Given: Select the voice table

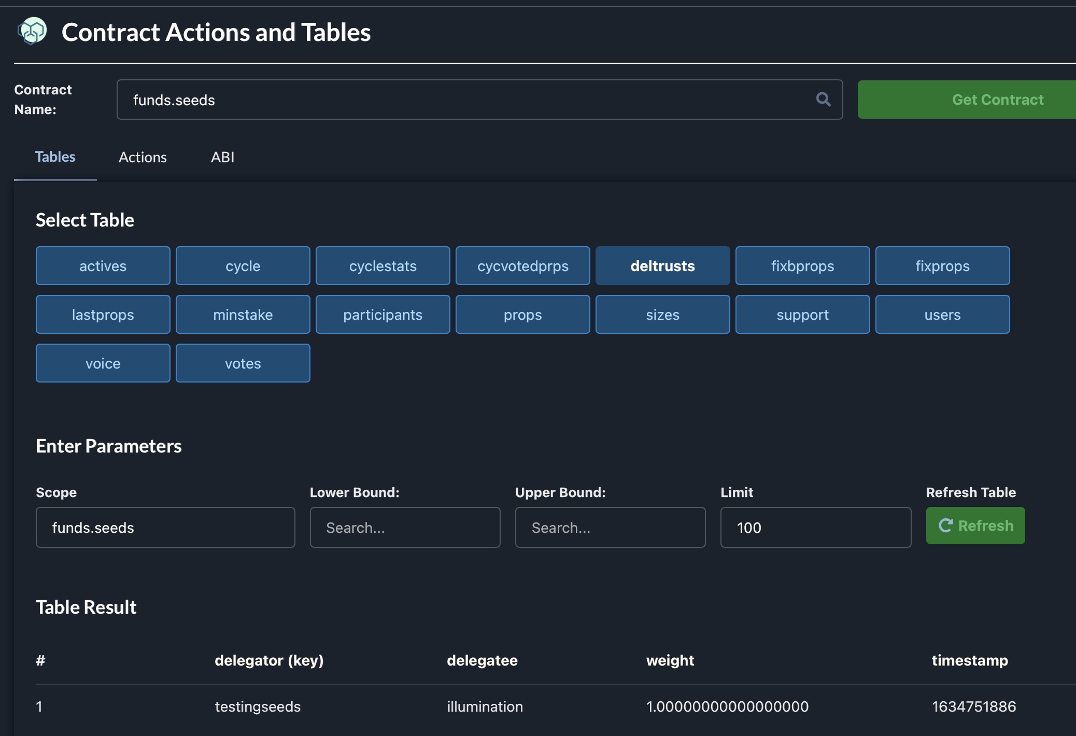Looking at the screenshot, I should coord(103,363).
